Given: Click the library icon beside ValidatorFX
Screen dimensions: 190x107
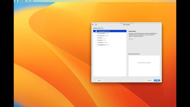Looking at the screenshot, I should 98,45.
